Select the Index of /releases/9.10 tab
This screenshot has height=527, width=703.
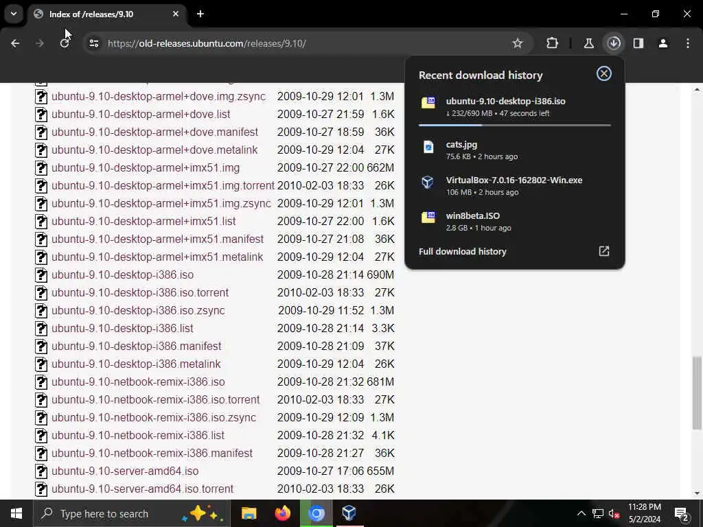coord(106,14)
